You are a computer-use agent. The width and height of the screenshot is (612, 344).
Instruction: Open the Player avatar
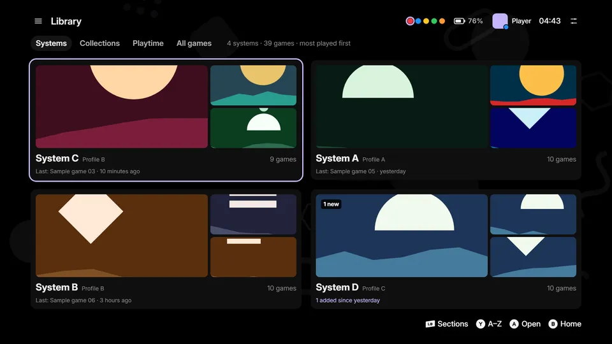pos(500,21)
